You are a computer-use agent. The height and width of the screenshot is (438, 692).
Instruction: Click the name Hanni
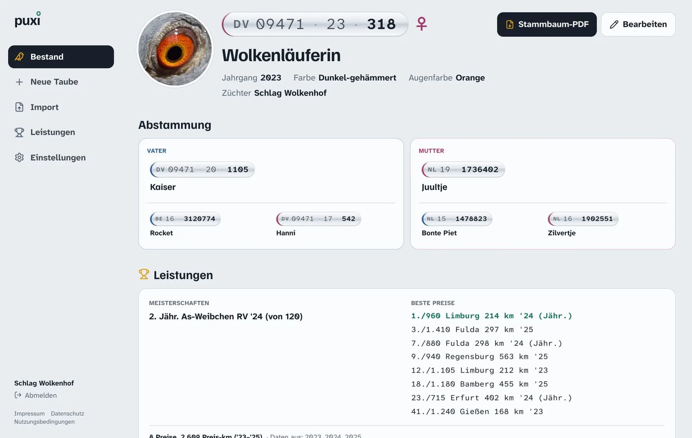point(285,233)
